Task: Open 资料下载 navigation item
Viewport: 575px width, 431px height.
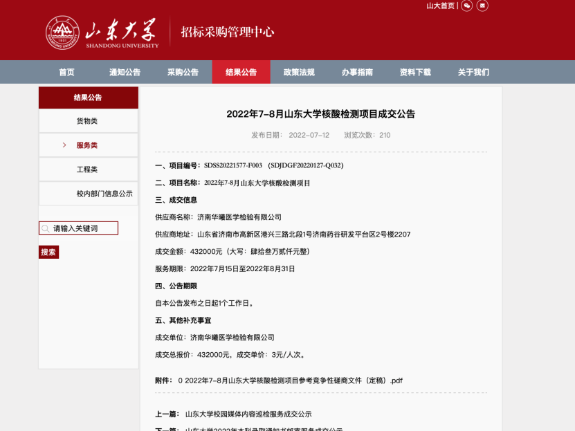Action: (x=415, y=72)
